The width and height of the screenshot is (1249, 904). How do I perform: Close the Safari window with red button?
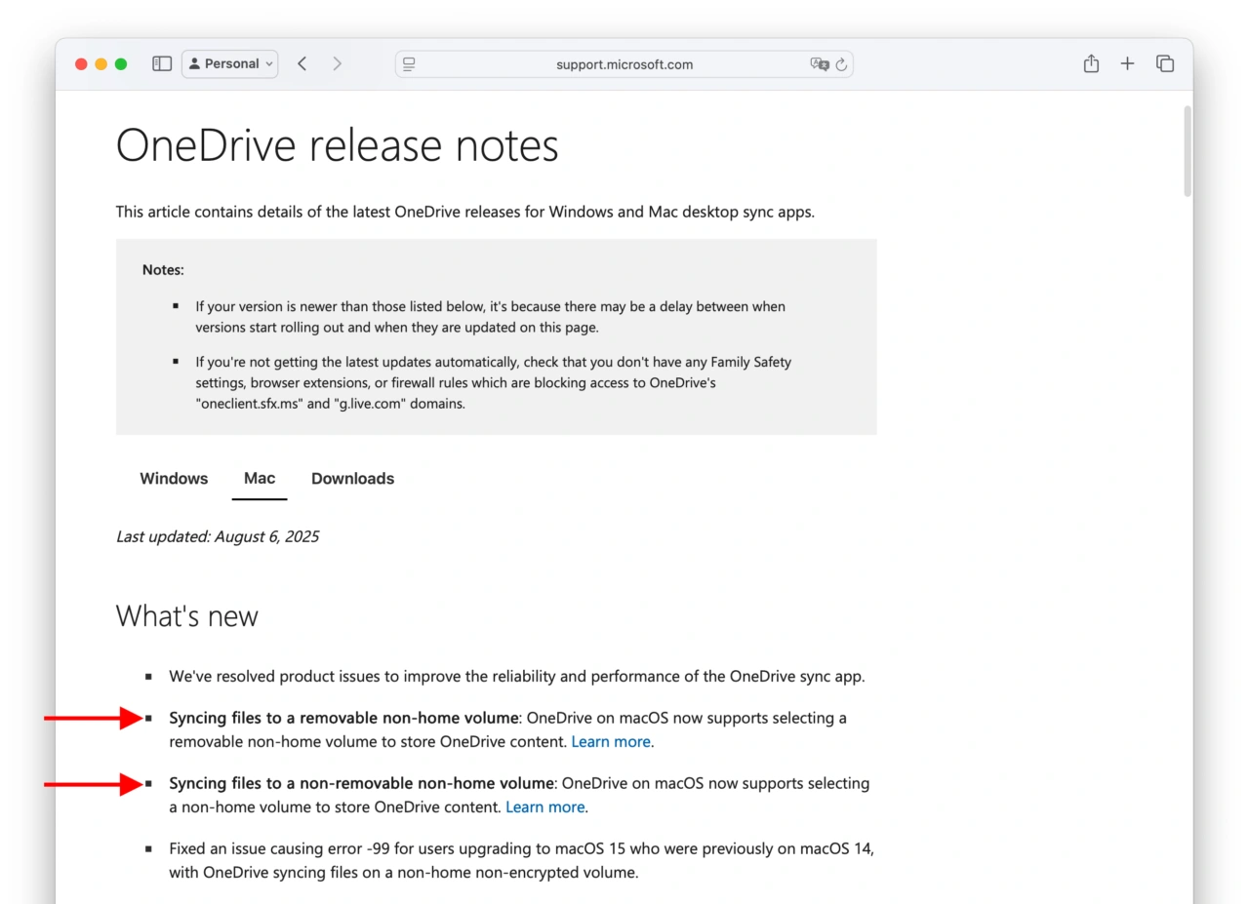(81, 64)
